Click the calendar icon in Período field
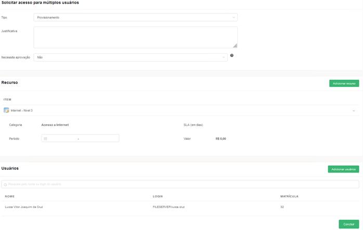 pyautogui.click(x=46, y=139)
